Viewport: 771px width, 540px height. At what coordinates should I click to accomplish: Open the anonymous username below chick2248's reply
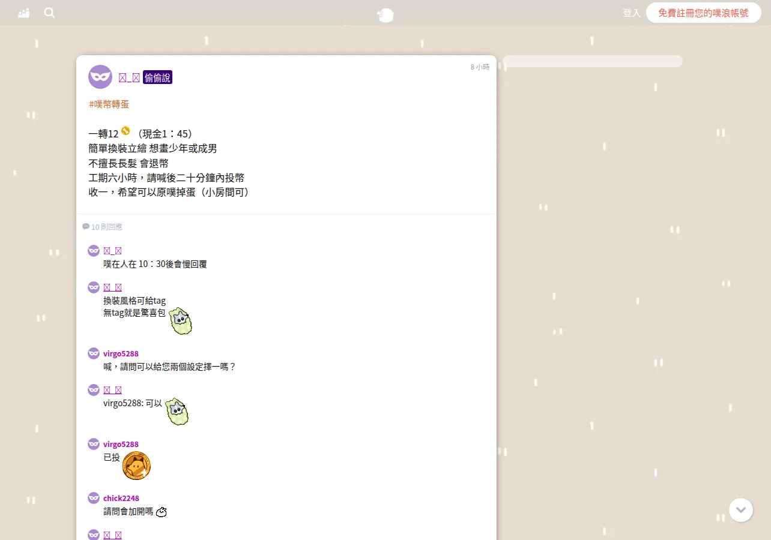pos(112,535)
